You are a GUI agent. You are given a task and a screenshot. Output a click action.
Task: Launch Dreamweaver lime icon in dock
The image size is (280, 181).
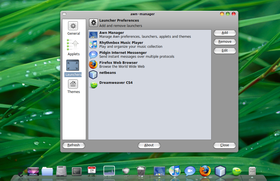pyautogui.click(x=237, y=172)
